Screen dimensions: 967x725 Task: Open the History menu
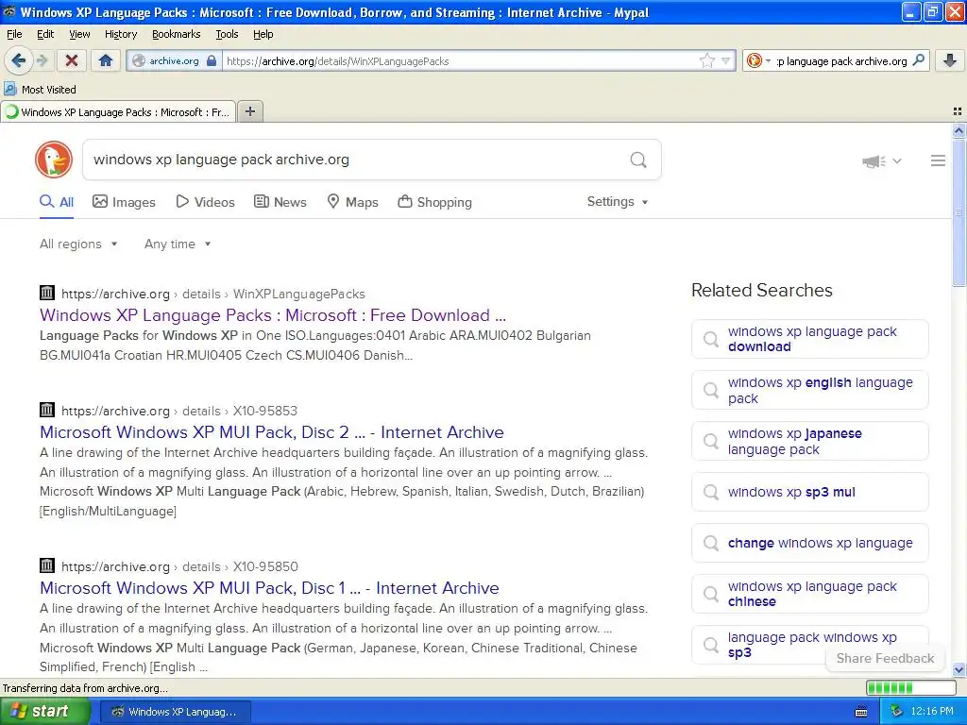point(121,34)
